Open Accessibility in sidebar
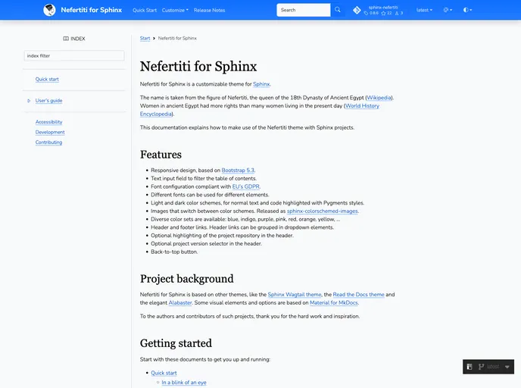The height and width of the screenshot is (388, 521). tap(48, 122)
